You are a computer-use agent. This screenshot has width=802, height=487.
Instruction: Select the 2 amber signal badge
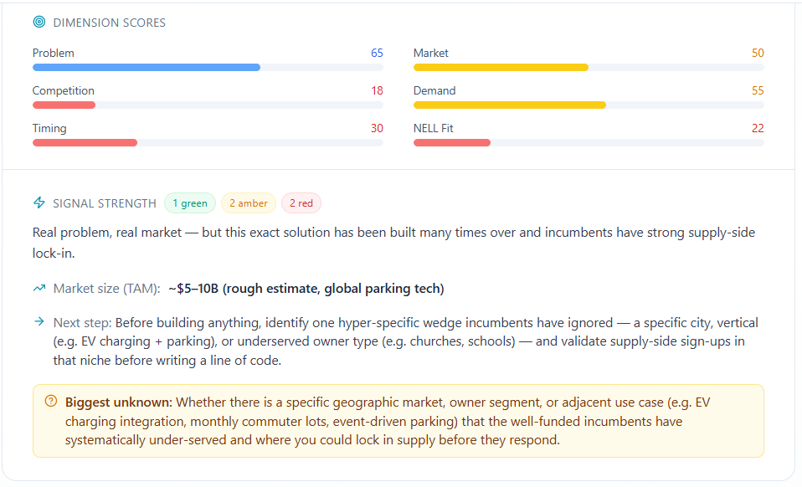point(248,202)
